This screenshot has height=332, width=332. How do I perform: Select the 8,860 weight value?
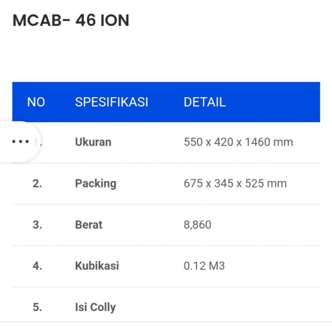point(197,225)
